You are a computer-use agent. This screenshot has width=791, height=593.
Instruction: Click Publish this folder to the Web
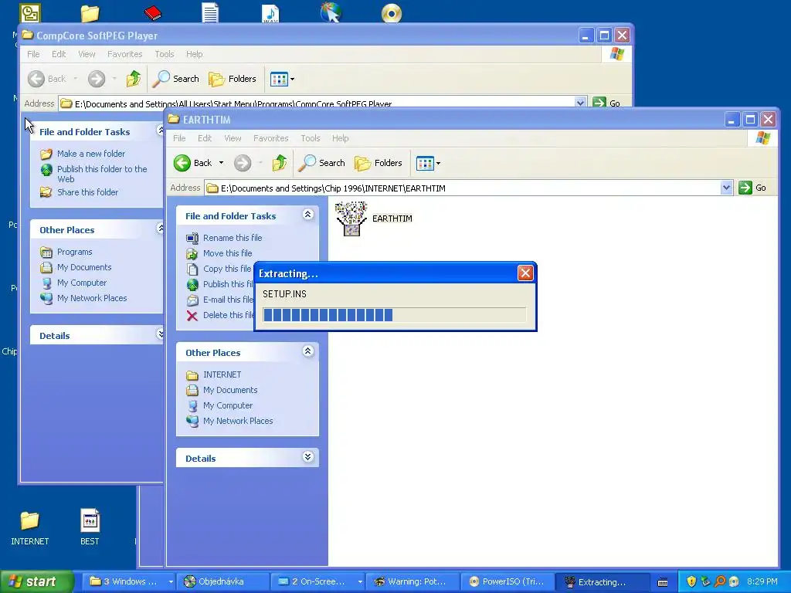pyautogui.click(x=102, y=174)
